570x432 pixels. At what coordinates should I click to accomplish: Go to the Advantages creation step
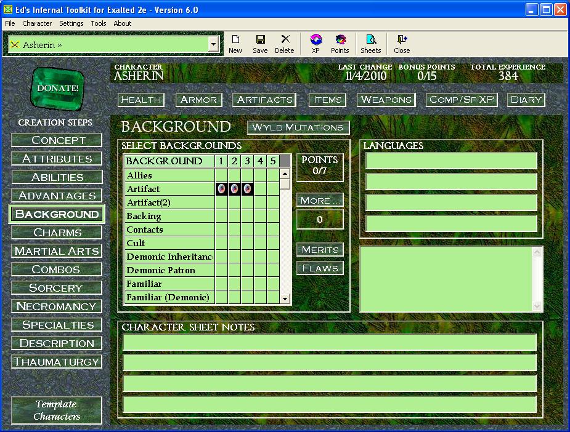57,196
